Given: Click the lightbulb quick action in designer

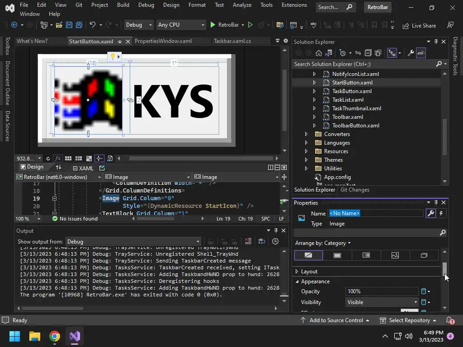Looking at the screenshot, I should (x=113, y=56).
